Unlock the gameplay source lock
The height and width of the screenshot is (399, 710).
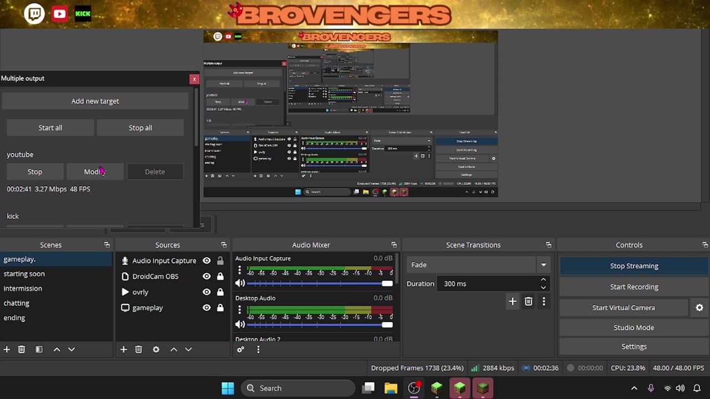click(x=220, y=308)
